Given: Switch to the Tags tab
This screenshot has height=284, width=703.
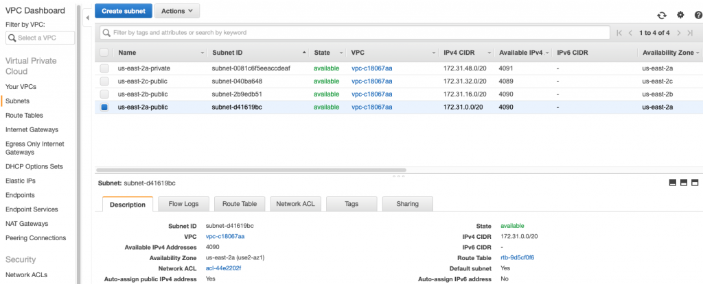Looking at the screenshot, I should [351, 203].
